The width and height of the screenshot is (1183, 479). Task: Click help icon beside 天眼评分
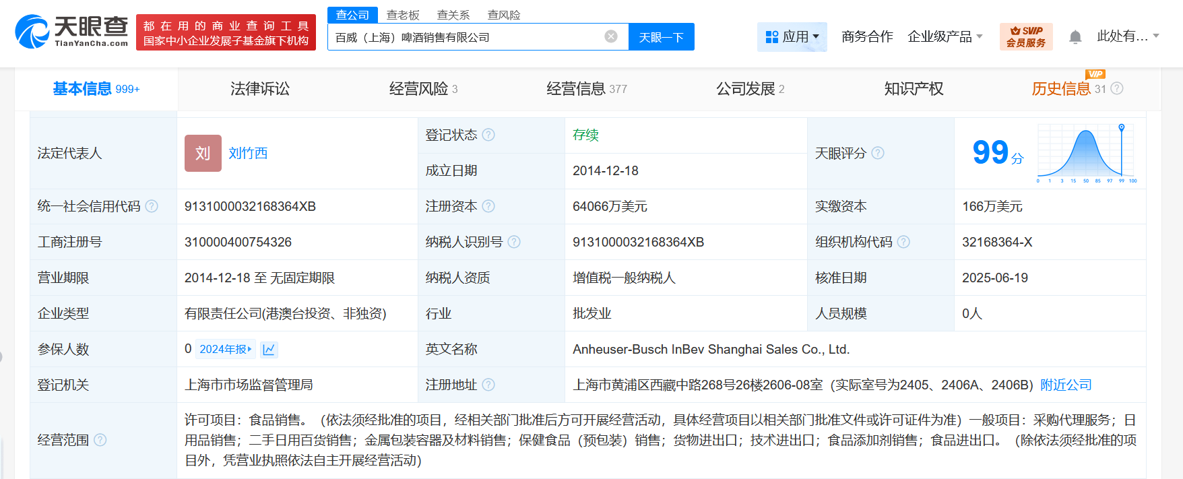(x=878, y=153)
